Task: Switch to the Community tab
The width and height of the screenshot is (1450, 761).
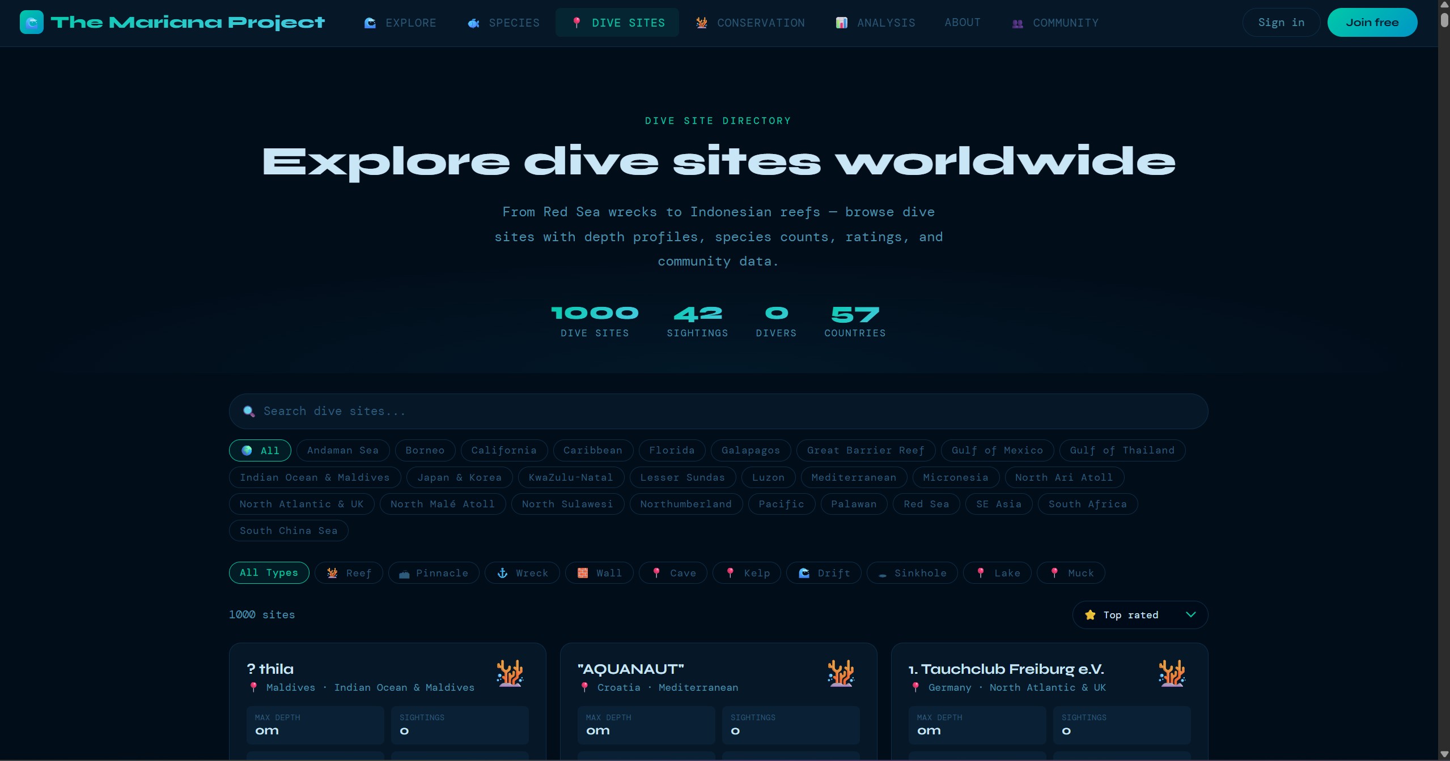Action: click(1054, 23)
